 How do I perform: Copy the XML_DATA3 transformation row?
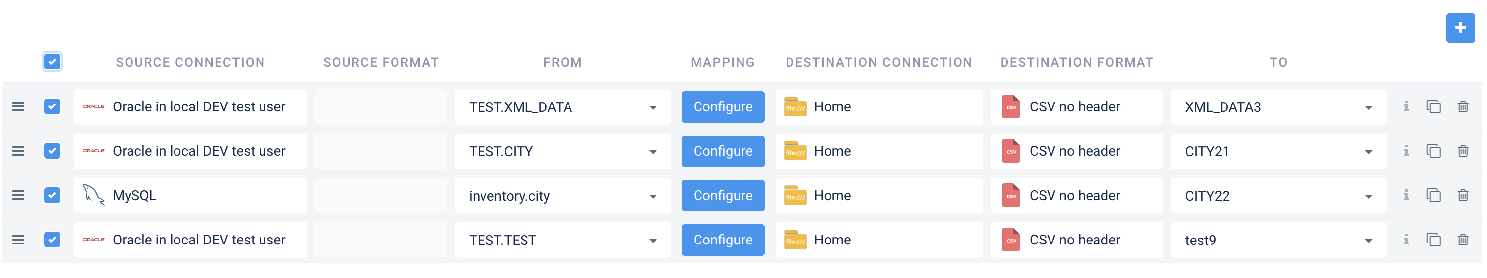pyautogui.click(x=1433, y=106)
